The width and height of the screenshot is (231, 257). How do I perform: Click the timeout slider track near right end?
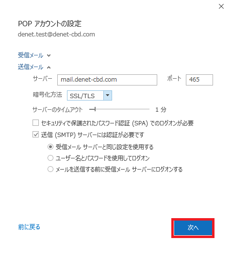point(146,109)
